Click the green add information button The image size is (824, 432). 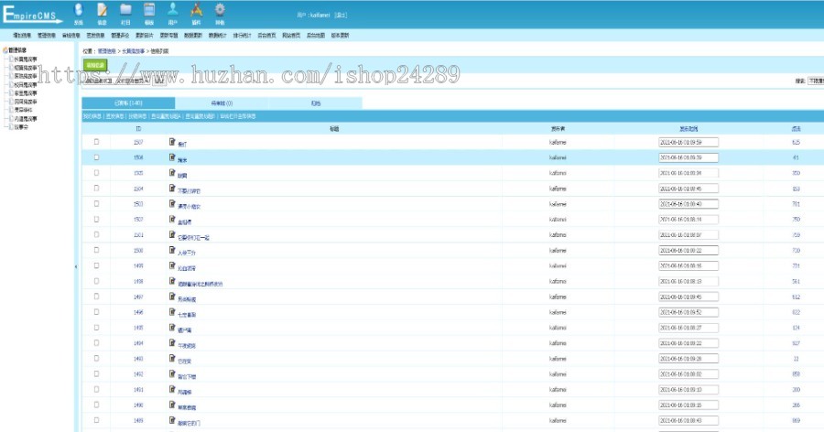tap(95, 65)
